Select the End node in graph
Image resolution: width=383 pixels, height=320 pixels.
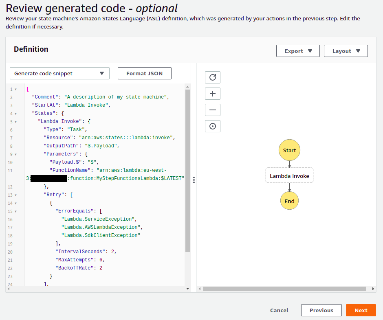click(289, 201)
